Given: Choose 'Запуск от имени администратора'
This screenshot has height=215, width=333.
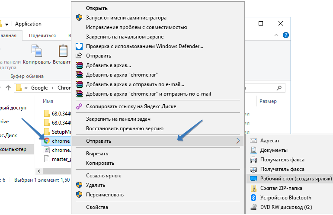Looking at the screenshot, I should [126, 18].
